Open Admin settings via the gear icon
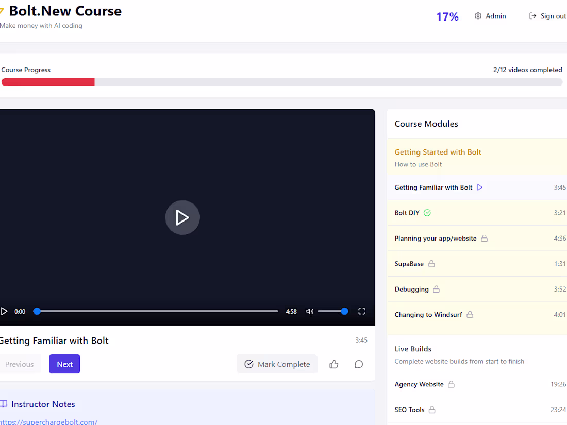Image resolution: width=567 pixels, height=425 pixels. click(x=478, y=16)
